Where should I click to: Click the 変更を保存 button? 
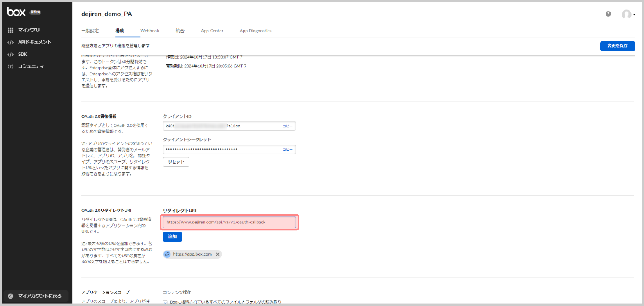pos(617,46)
